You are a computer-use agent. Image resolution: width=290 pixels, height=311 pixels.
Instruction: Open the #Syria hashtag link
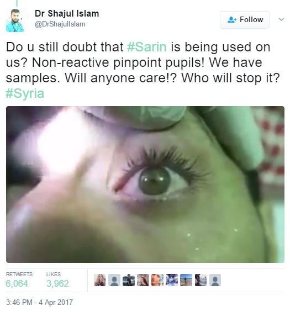pyautogui.click(x=25, y=93)
